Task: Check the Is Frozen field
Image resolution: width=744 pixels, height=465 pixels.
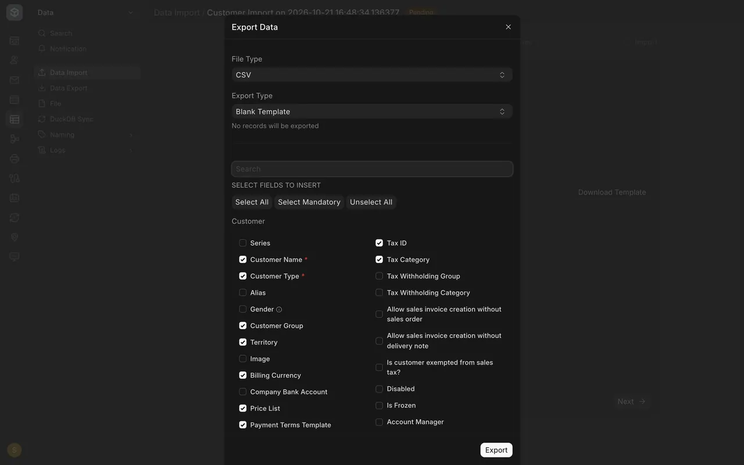Action: coord(379,405)
